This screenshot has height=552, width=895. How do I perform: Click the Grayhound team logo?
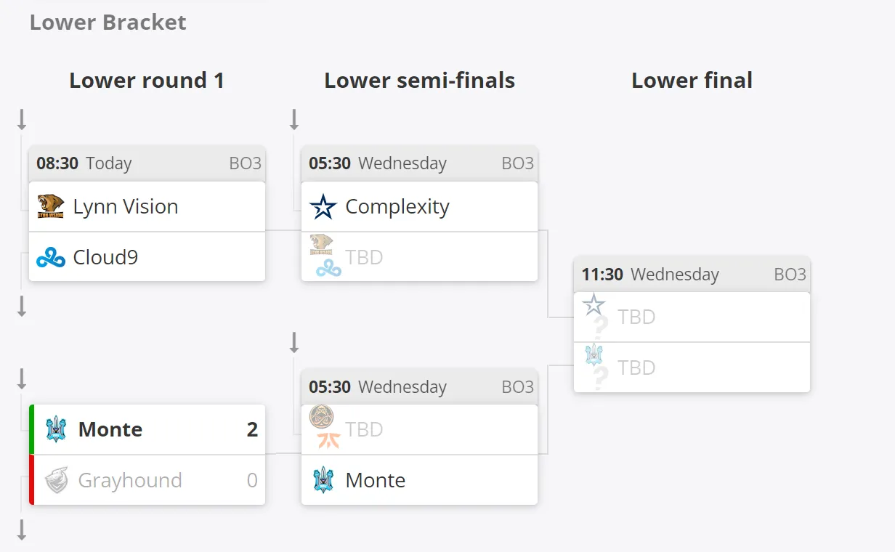coord(56,480)
